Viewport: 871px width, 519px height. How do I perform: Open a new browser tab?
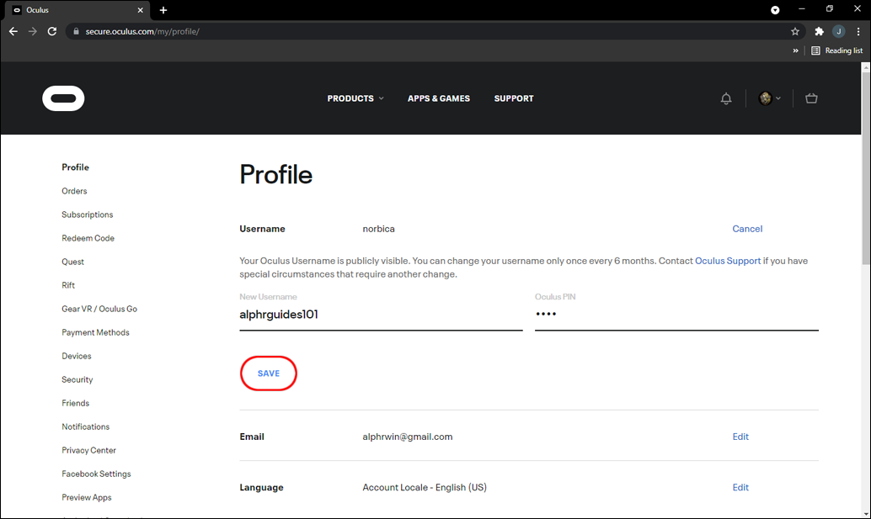click(x=163, y=10)
